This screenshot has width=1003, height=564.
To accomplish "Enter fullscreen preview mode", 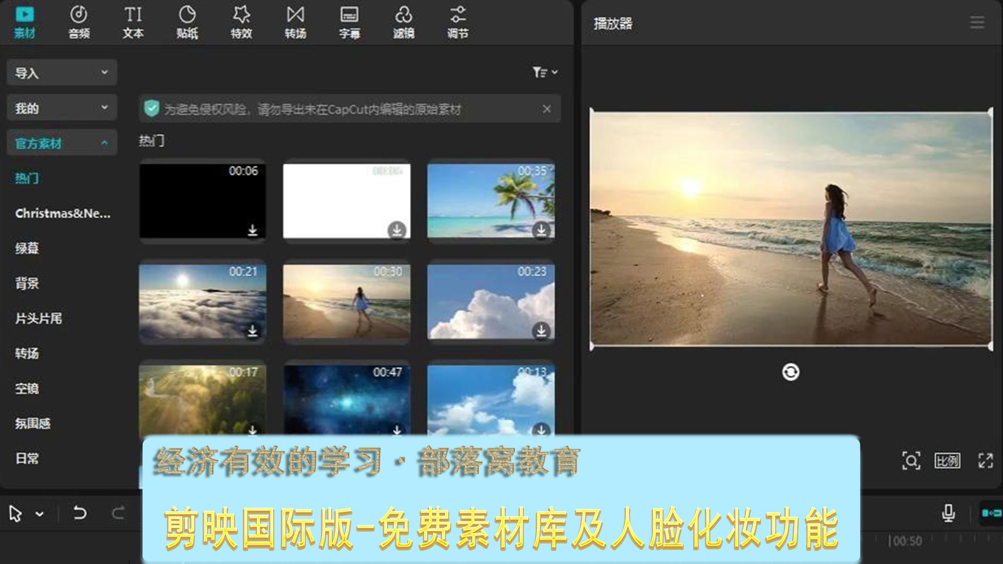I will coord(986,460).
